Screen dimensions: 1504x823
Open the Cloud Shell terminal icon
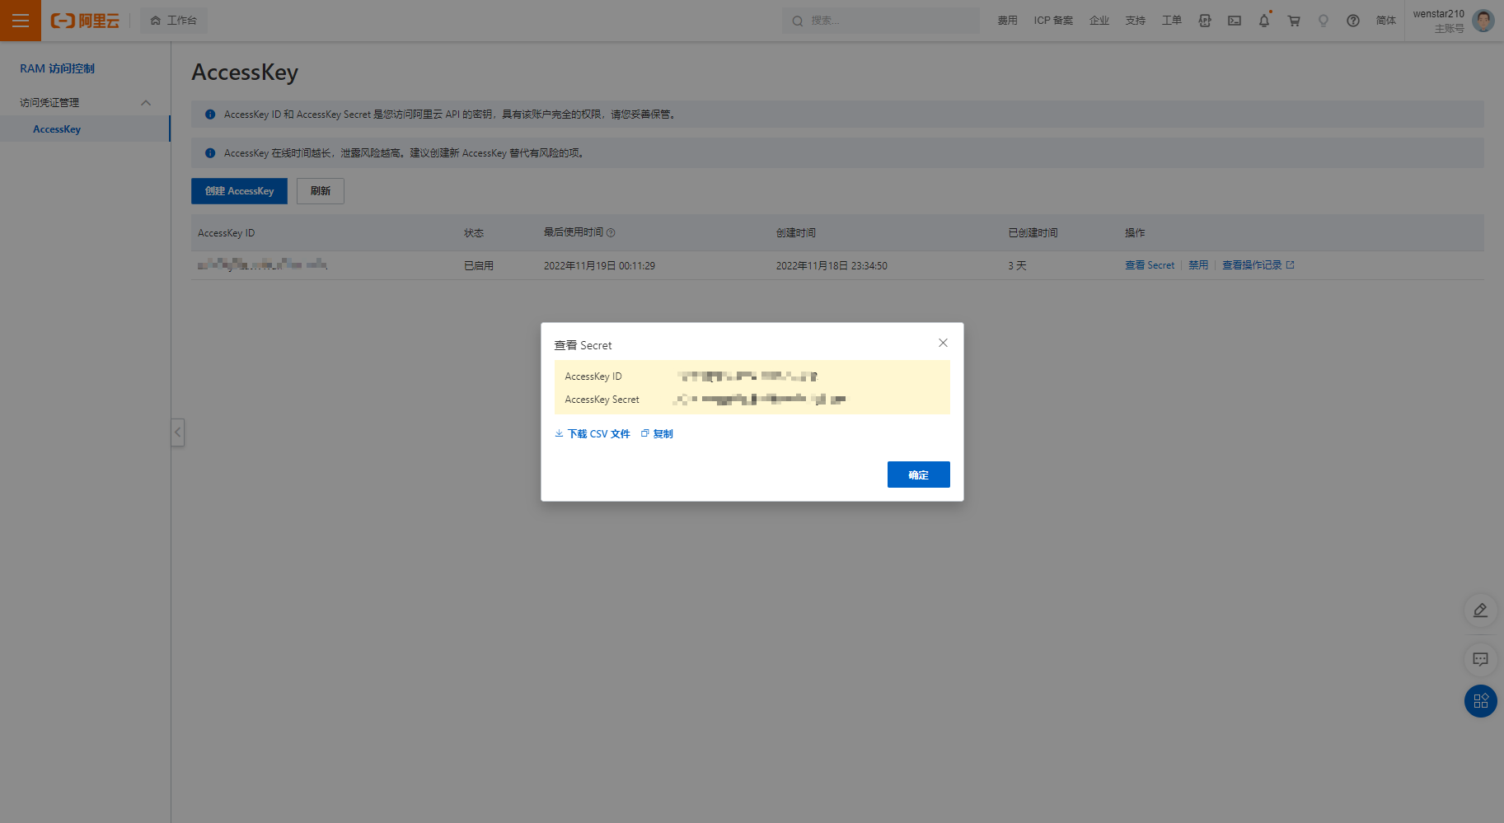pos(1234,21)
